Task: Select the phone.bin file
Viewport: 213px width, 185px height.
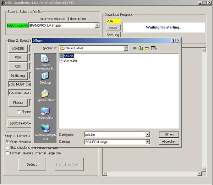Action: point(70,61)
